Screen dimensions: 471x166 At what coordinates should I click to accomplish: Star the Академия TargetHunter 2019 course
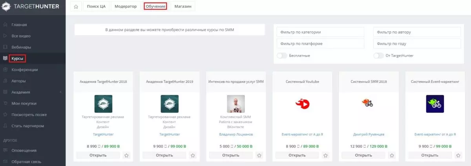(x=193, y=155)
